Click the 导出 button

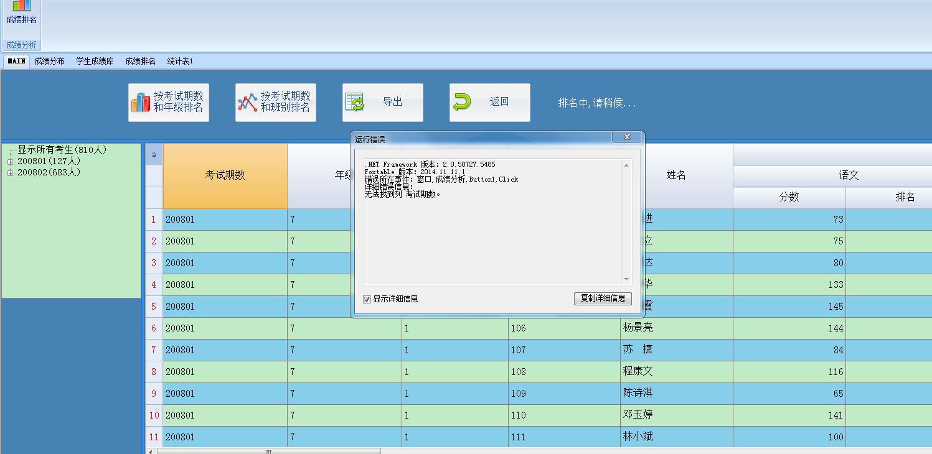point(383,103)
